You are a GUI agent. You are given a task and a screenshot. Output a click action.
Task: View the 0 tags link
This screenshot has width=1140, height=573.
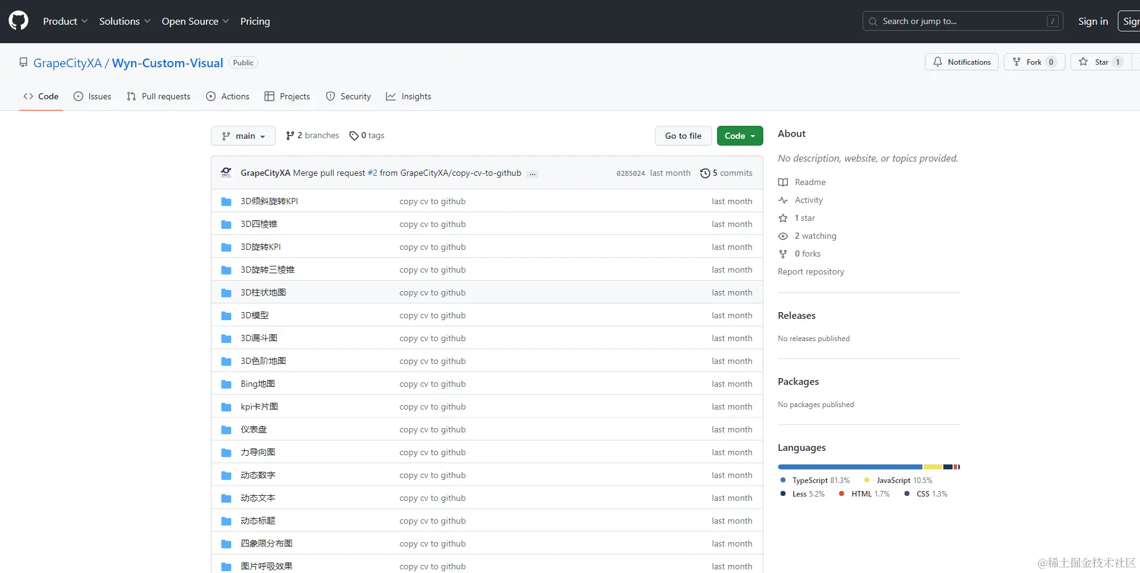click(367, 135)
